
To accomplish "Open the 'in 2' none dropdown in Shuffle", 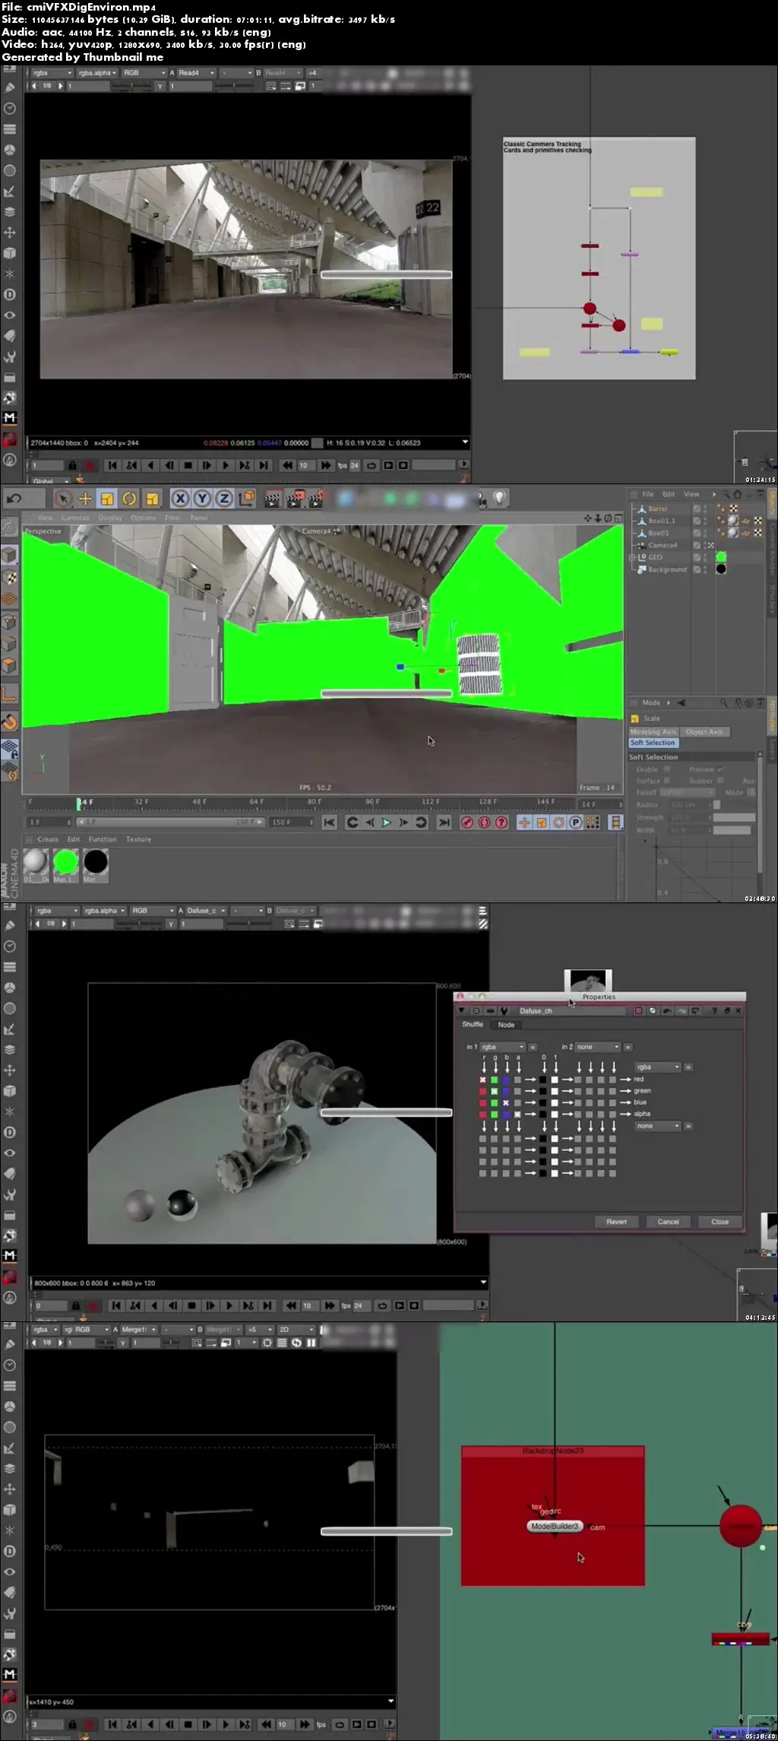I will [x=598, y=1047].
